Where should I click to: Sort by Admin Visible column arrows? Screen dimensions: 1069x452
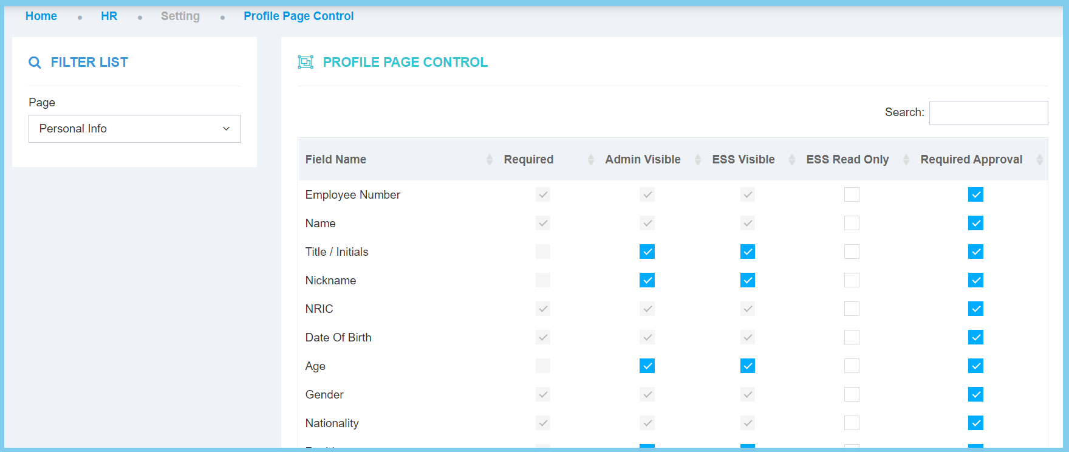(697, 160)
